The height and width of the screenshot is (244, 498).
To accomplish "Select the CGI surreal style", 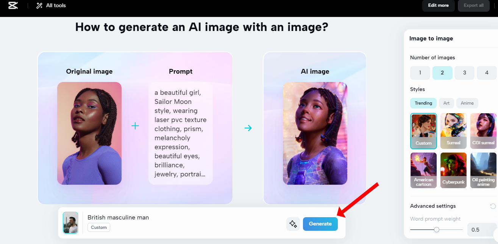I will coord(483,130).
